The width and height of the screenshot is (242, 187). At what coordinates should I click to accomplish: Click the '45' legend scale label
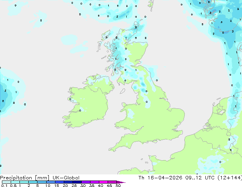[109, 185]
